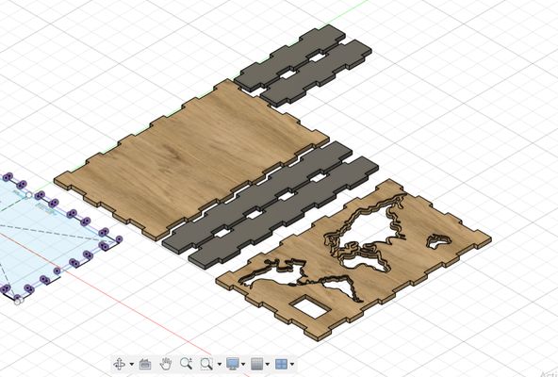
Task: Expand the Grid and Snaps dropdown arrow
Action: tap(268, 364)
